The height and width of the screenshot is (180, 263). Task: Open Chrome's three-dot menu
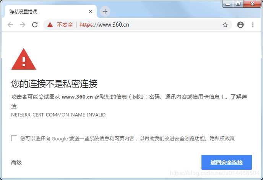pos(253,25)
